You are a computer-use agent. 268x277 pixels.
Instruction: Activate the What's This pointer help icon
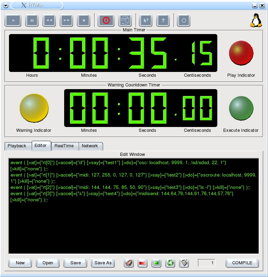(x=146, y=21)
